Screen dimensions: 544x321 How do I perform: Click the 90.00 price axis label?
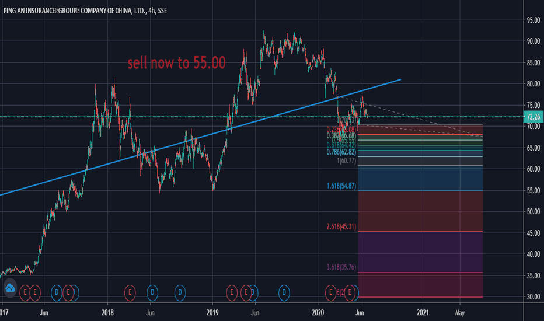tap(533, 41)
